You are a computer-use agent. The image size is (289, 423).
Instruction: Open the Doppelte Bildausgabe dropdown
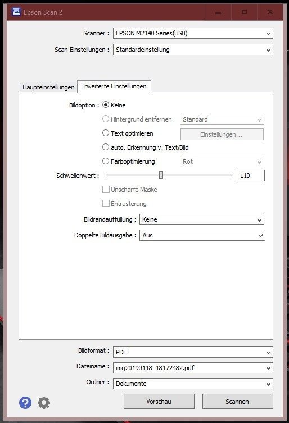point(202,235)
